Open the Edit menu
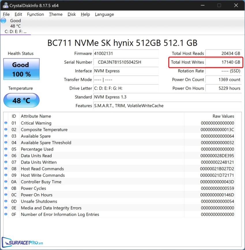This screenshot has width=245, height=250. click(x=18, y=14)
